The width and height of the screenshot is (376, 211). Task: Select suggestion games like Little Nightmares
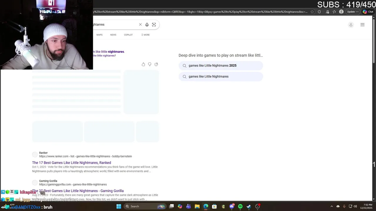pyautogui.click(x=221, y=76)
